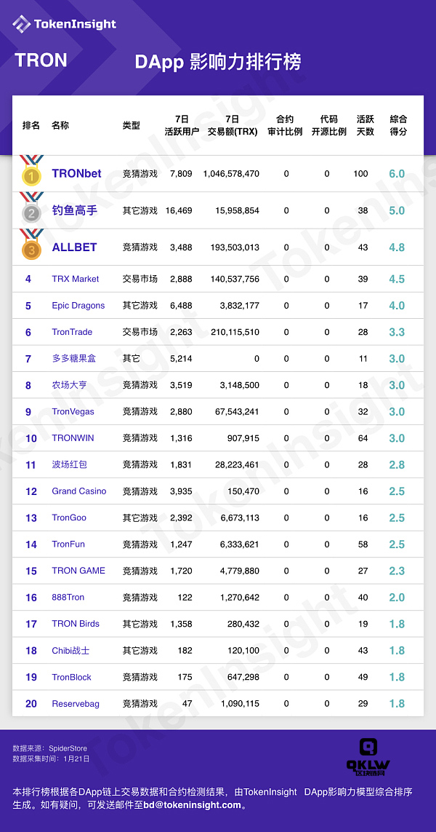
Task: Click the DApp 影响力排行榜 title
Action: click(x=218, y=62)
